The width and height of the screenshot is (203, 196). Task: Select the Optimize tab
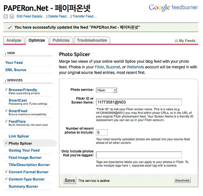pyautogui.click(x=37, y=40)
